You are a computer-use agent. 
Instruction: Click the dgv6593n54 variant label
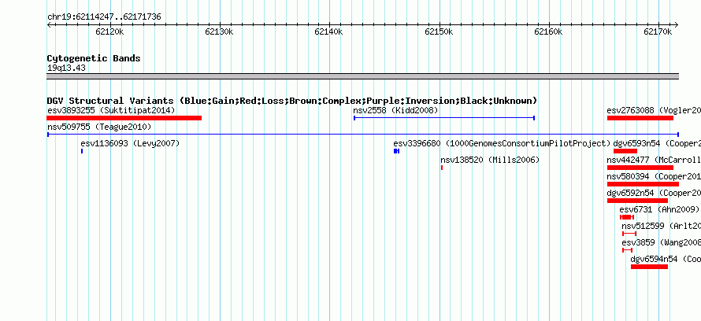point(657,144)
